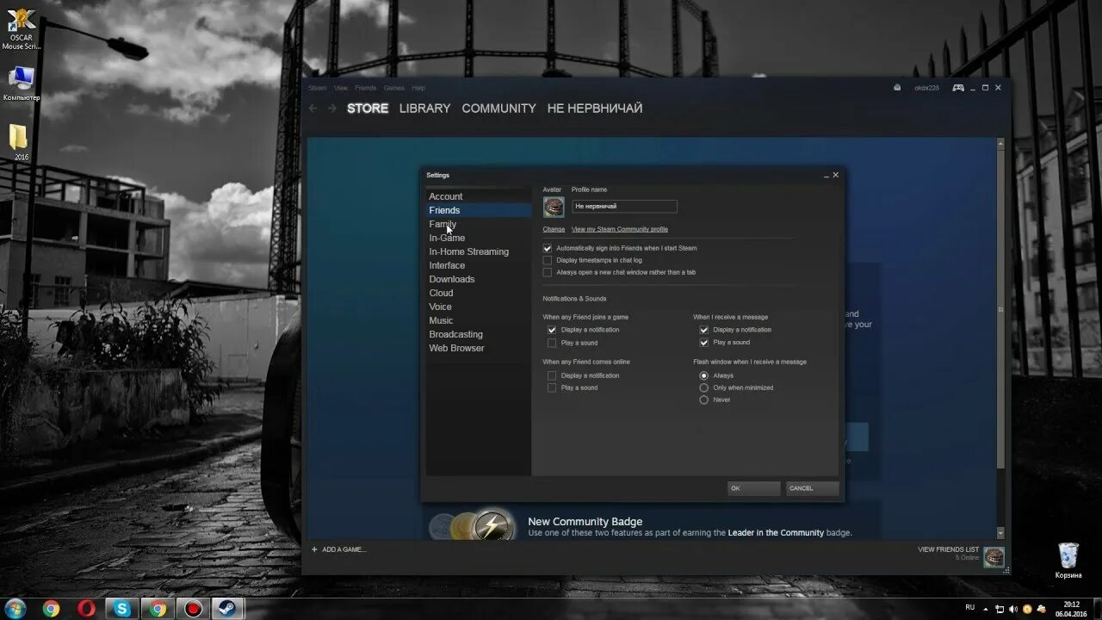Select Friends settings category
The width and height of the screenshot is (1102, 620).
click(x=479, y=210)
